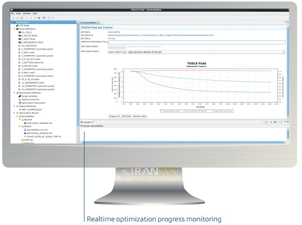
Task: Collapse the root backstepflow project node
Action: (11, 22)
